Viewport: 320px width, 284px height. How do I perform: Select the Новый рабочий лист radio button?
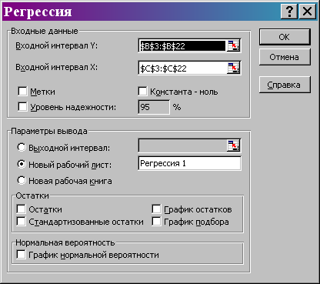[22, 164]
